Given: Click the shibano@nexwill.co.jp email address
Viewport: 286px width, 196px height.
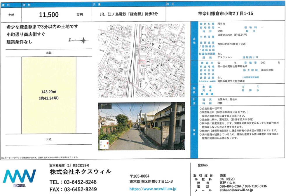Looking at the screenshot, I should point(236,190).
